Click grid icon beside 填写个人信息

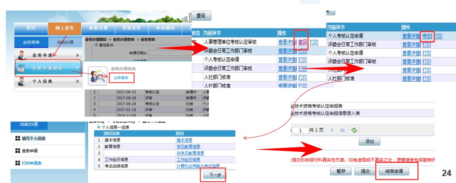(17, 138)
